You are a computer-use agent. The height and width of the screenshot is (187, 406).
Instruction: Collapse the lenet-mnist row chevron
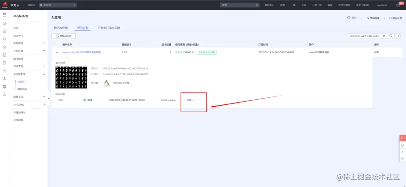(57, 52)
